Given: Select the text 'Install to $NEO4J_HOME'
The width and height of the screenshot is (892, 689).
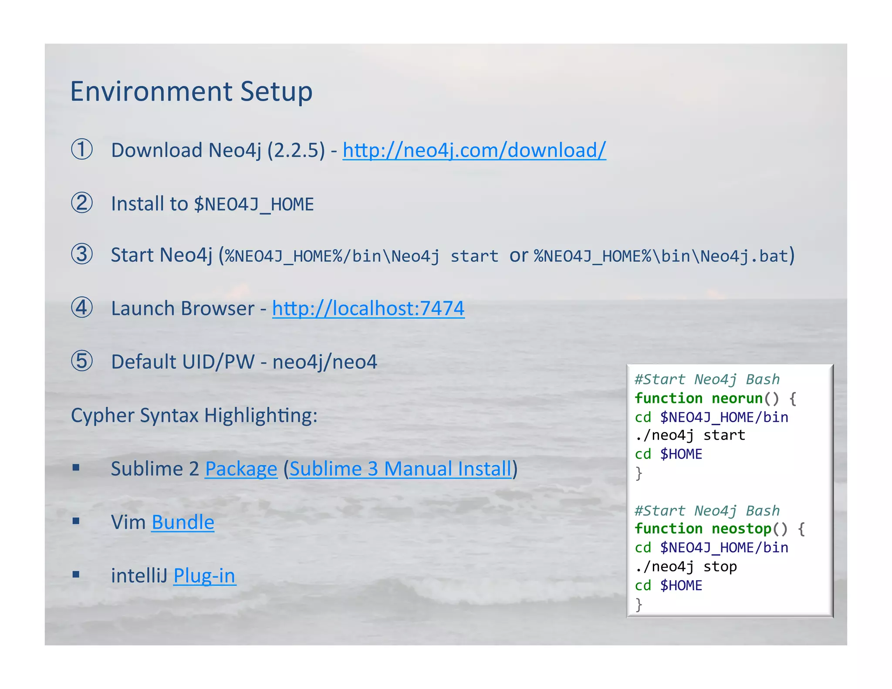Looking at the screenshot, I should click(212, 204).
